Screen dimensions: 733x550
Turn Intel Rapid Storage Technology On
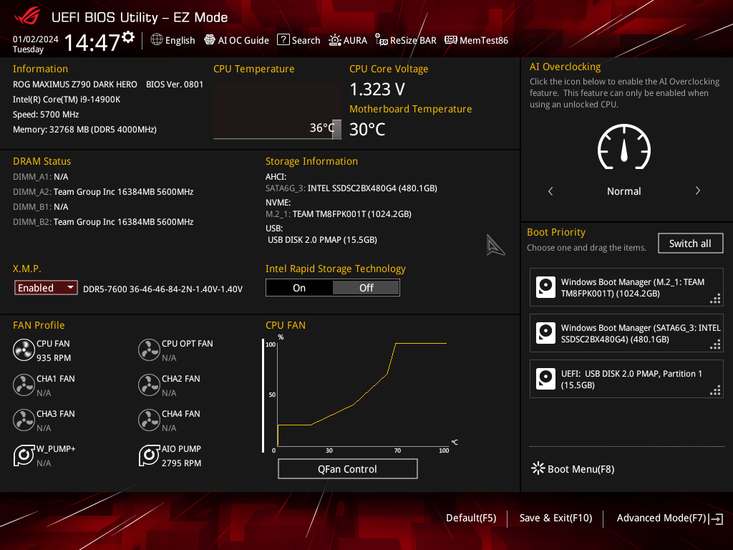tap(299, 288)
